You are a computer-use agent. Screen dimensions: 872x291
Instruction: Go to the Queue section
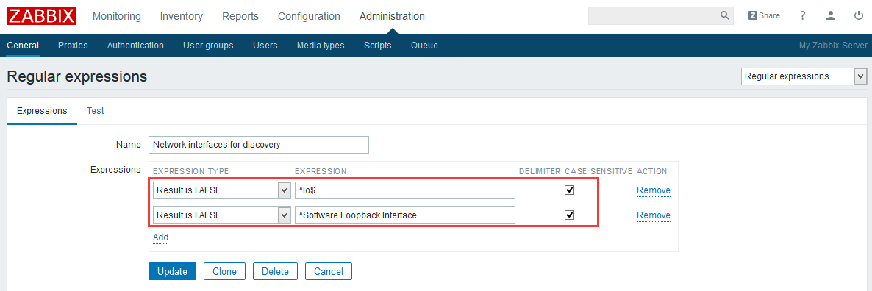424,46
